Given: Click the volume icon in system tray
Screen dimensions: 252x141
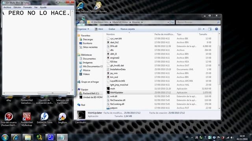Looking at the screenshot, I should click(232, 137).
